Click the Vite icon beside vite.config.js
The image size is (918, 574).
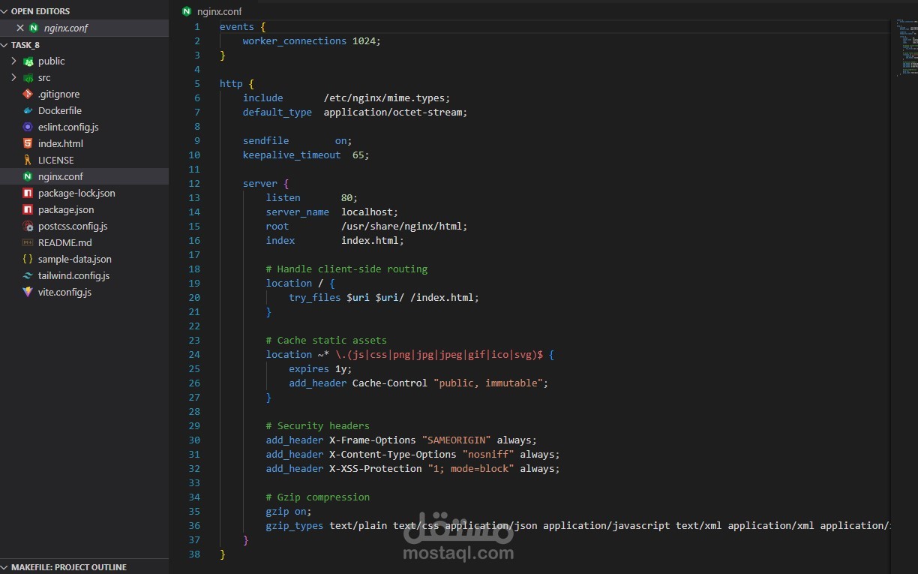coord(28,292)
